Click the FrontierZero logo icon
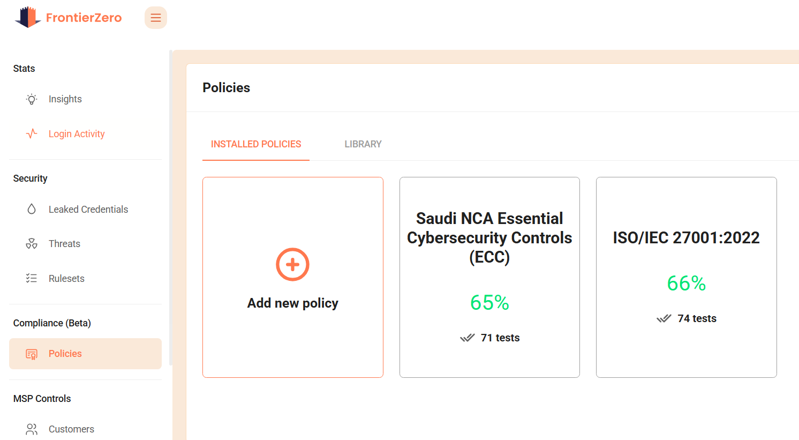Image resolution: width=799 pixels, height=440 pixels. (28, 17)
